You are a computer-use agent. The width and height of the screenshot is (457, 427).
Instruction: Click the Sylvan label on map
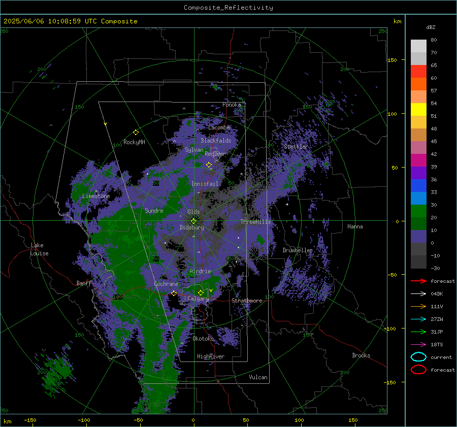pyautogui.click(x=194, y=150)
